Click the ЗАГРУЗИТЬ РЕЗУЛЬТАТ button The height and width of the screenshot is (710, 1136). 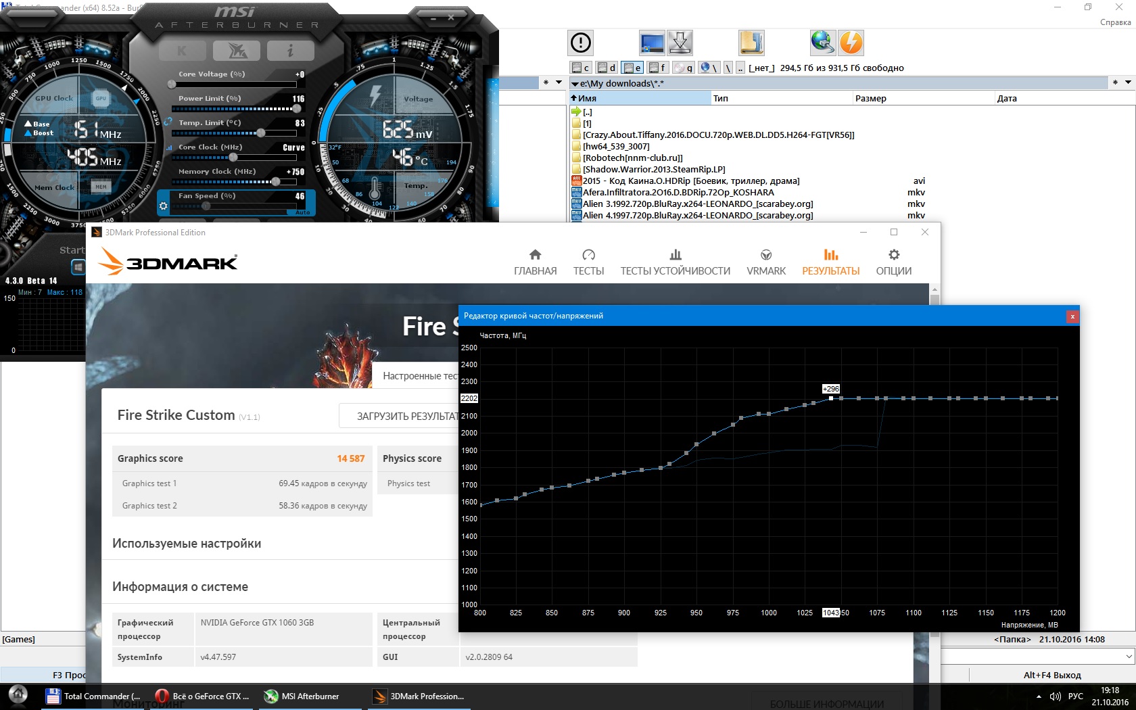pyautogui.click(x=399, y=416)
